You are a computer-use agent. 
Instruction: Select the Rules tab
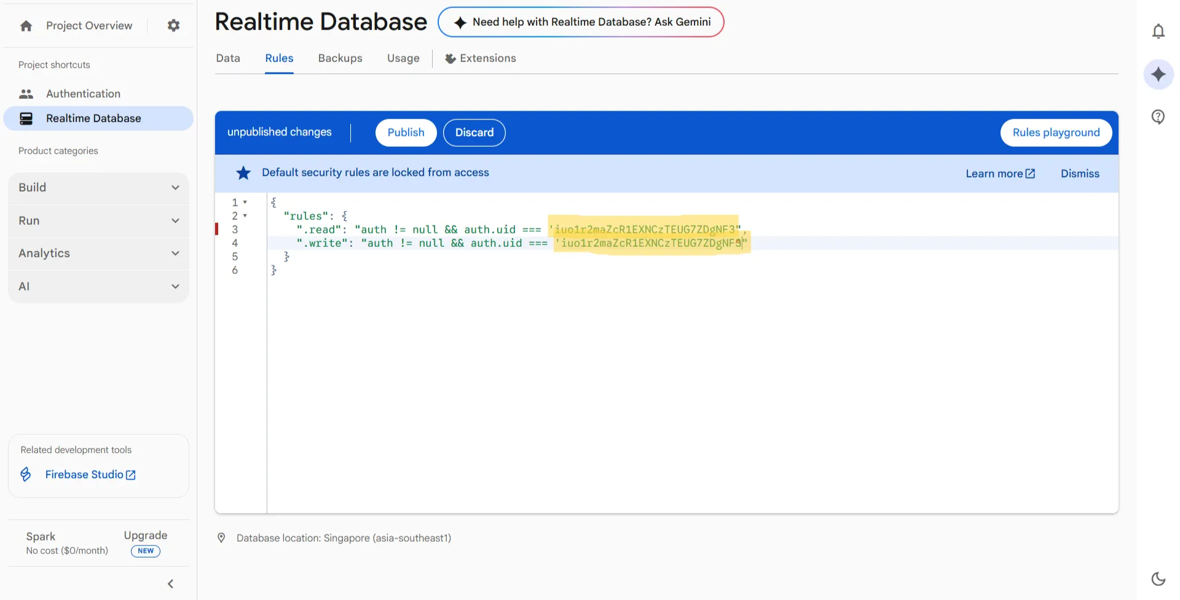click(279, 58)
